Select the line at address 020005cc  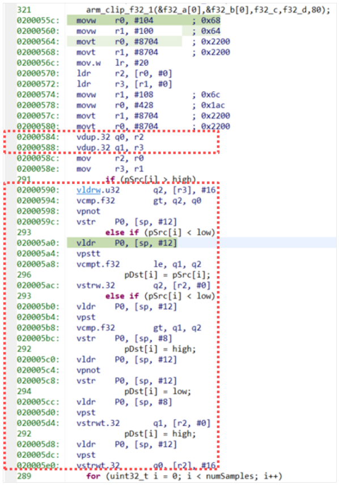coord(124,402)
